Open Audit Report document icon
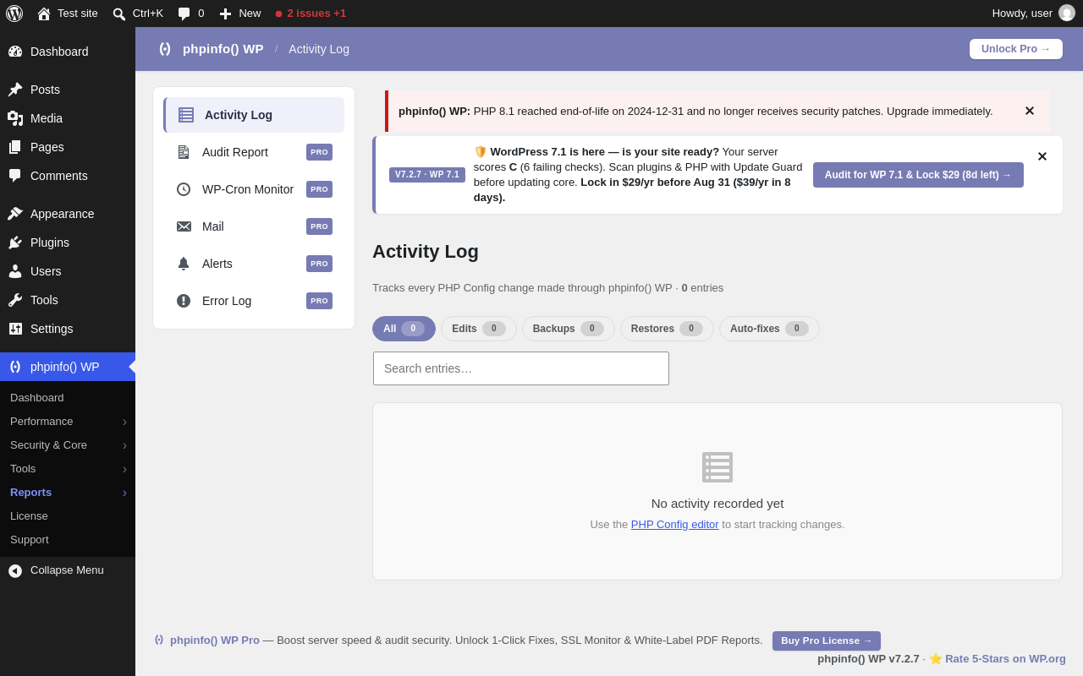The height and width of the screenshot is (676, 1083). click(184, 152)
